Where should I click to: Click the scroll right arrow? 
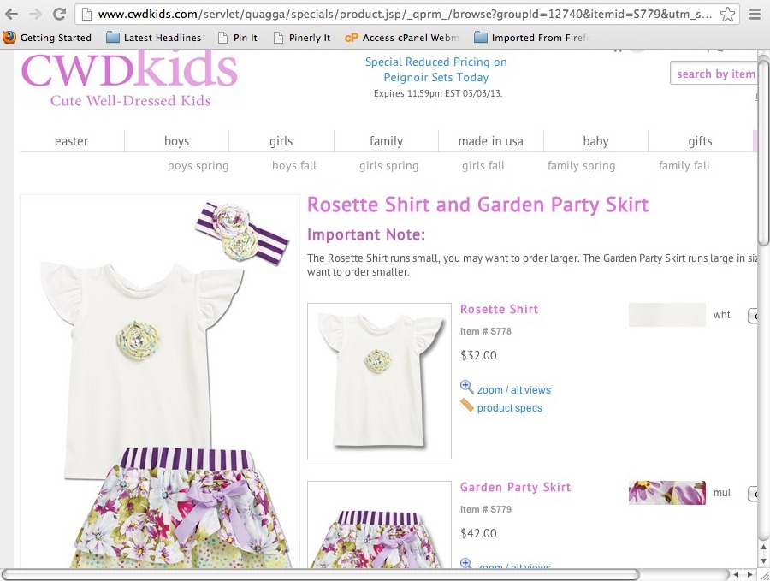tap(749, 574)
